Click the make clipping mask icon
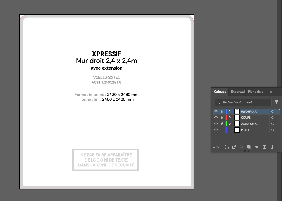This screenshot has width=282, height=201. pos(249,147)
